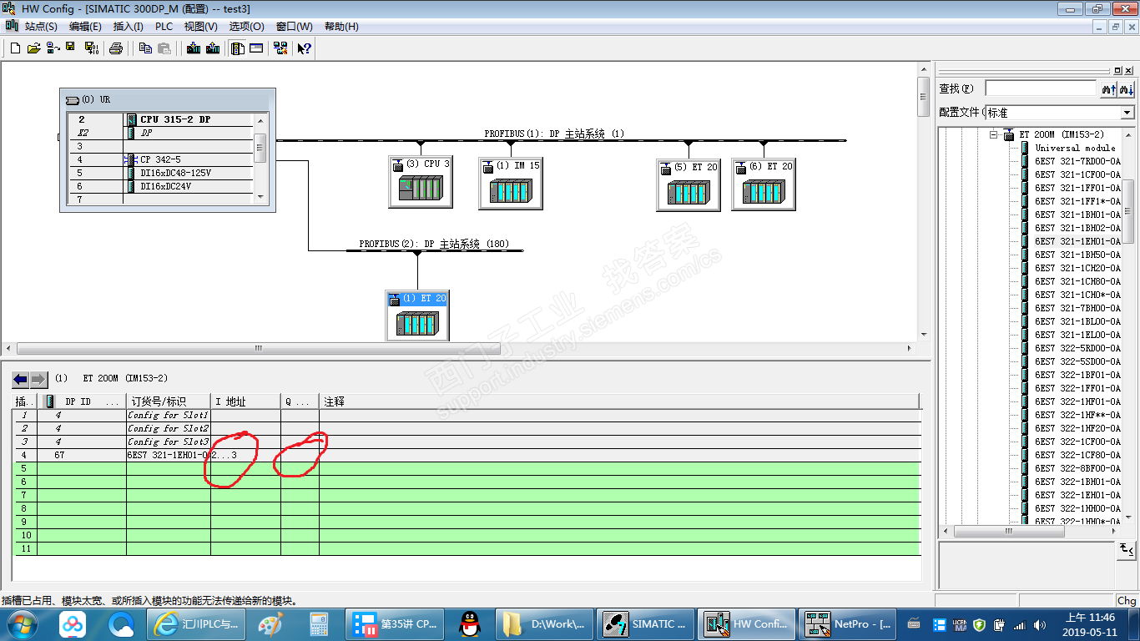Open the 视图(V) menu
Screen dimensions: 1140x641
click(x=201, y=27)
